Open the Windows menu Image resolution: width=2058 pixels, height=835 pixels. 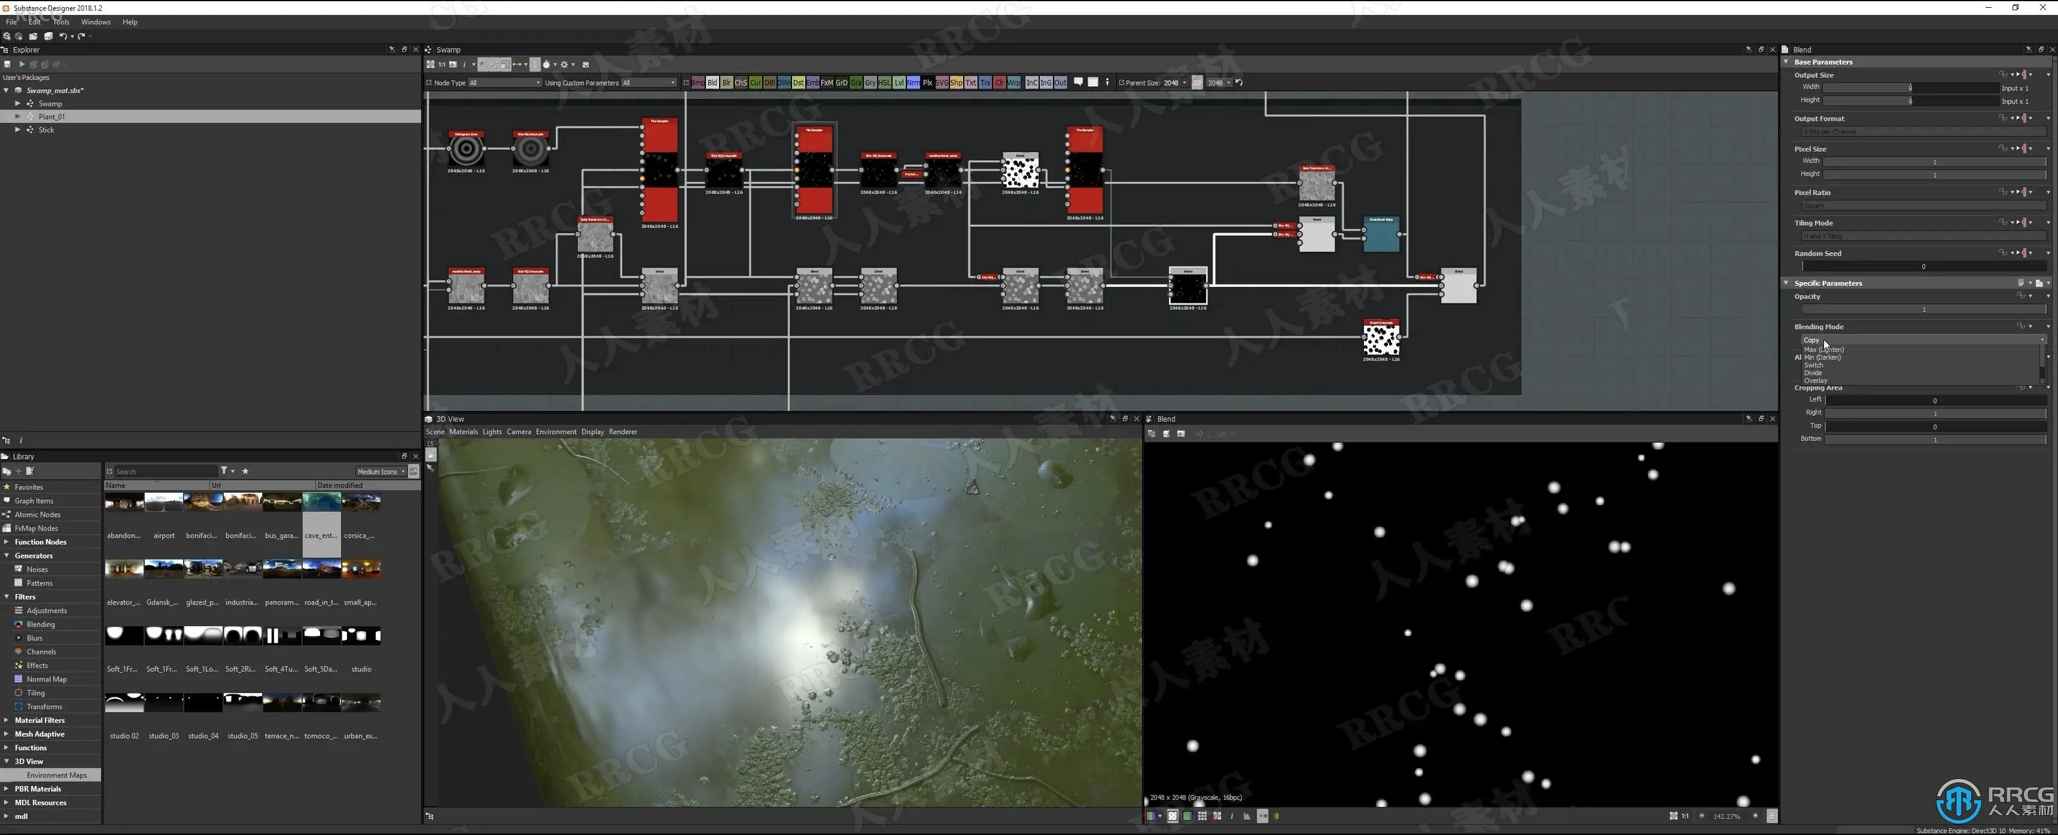tap(95, 22)
